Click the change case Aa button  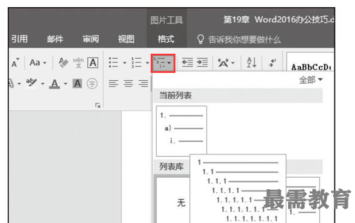pos(35,63)
